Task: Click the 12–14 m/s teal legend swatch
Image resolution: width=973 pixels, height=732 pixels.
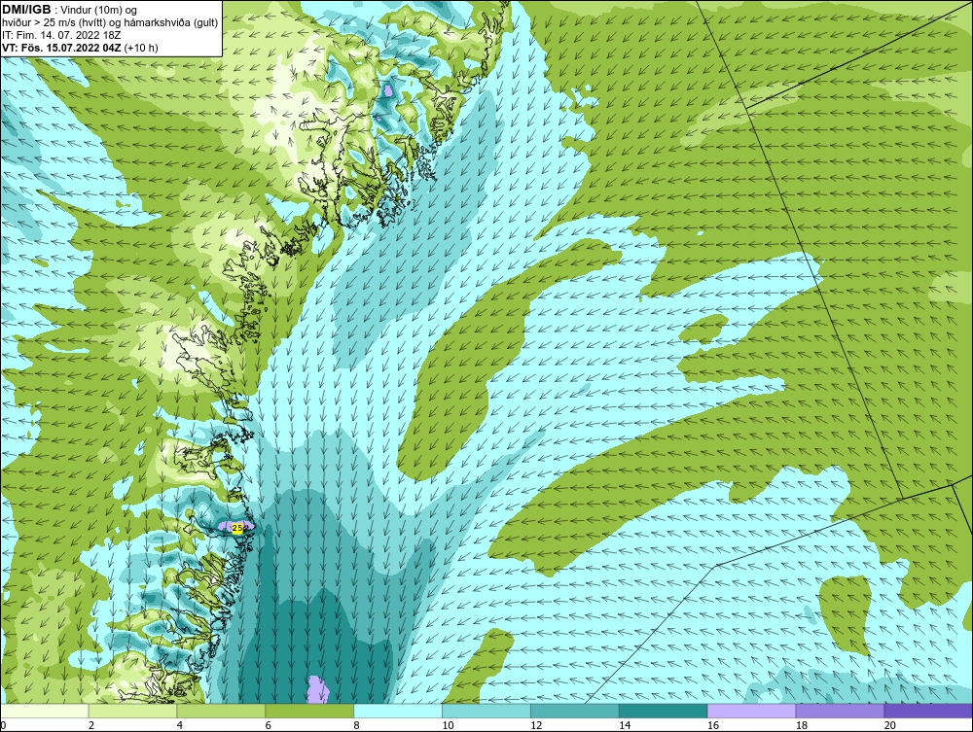Action: click(575, 711)
